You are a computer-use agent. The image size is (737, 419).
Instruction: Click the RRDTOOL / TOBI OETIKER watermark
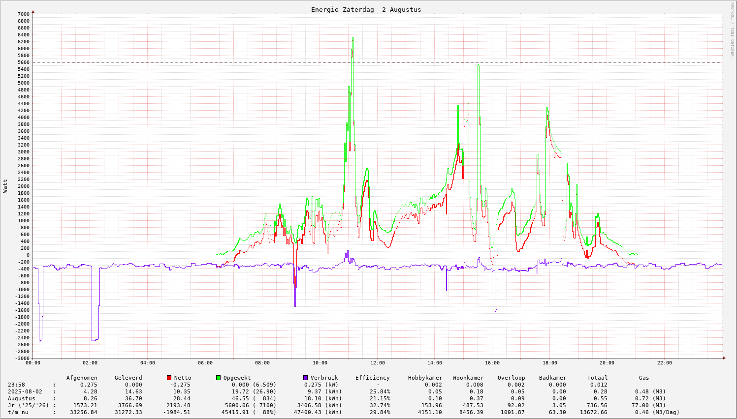coord(732,29)
